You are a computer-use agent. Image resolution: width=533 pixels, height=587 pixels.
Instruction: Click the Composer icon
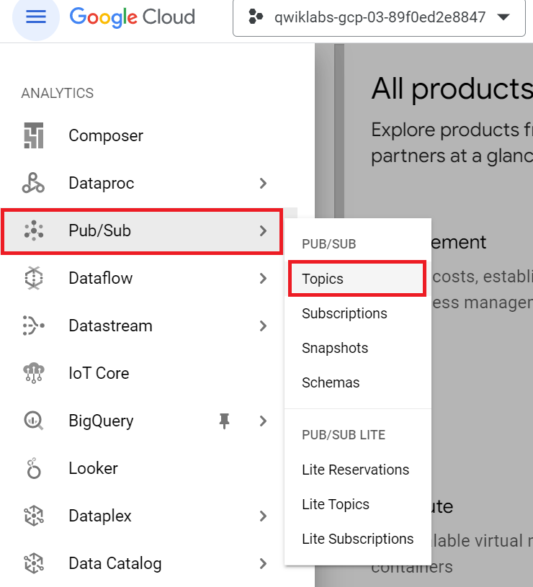coord(34,135)
